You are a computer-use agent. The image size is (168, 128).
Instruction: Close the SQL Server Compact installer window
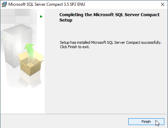[x=163, y=4]
